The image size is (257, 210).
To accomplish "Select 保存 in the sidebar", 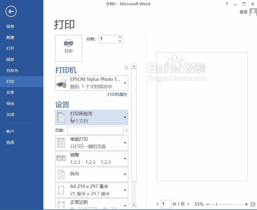I will (x=10, y=59).
